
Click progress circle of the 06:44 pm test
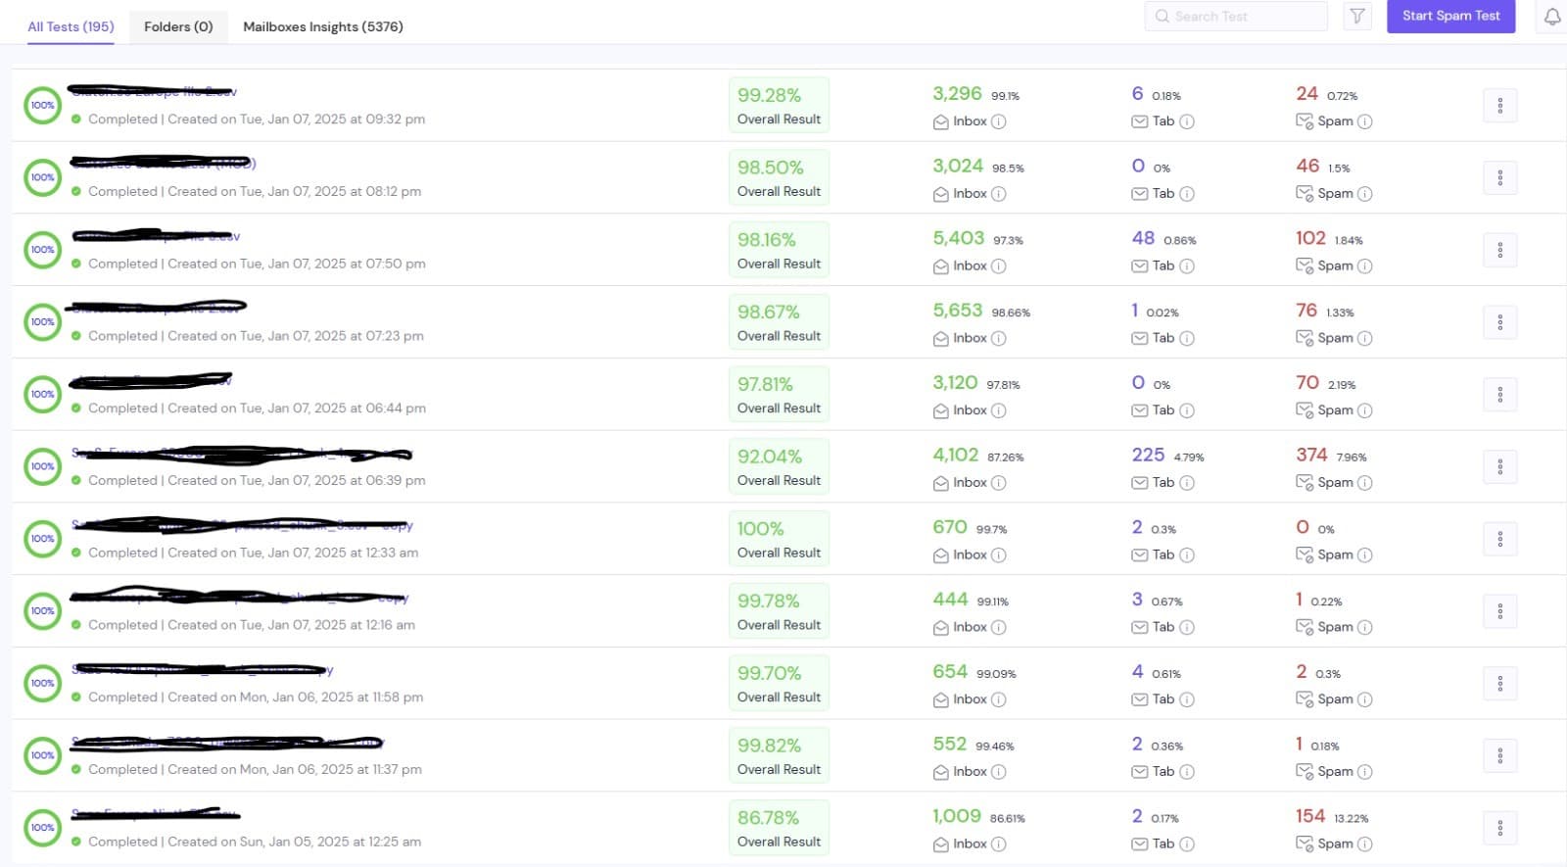[x=42, y=395]
